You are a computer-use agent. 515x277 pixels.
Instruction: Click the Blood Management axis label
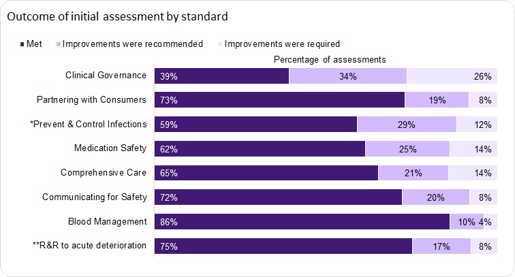(108, 221)
